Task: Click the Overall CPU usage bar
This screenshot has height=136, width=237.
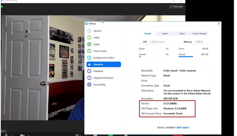Action: [x=140, y=57]
